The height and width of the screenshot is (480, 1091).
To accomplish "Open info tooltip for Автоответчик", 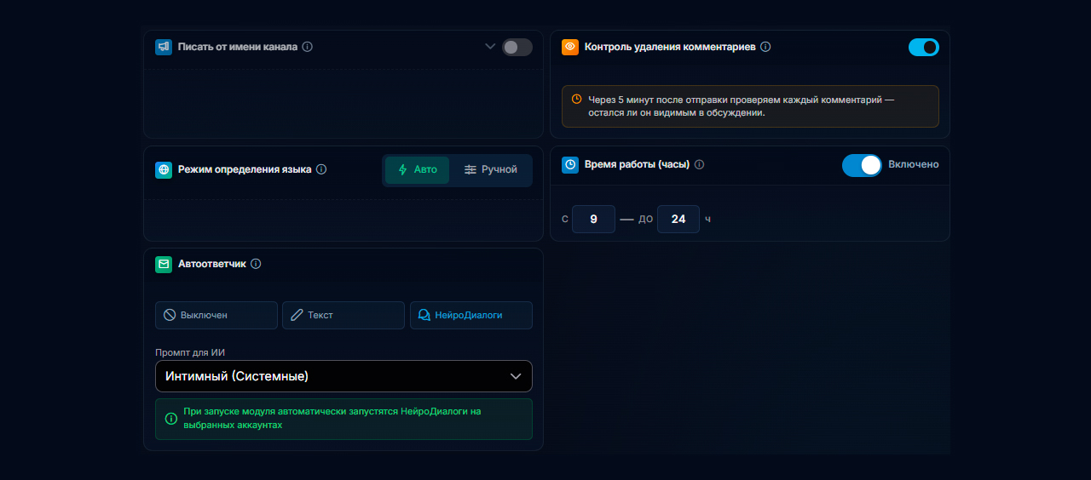I will click(x=256, y=264).
